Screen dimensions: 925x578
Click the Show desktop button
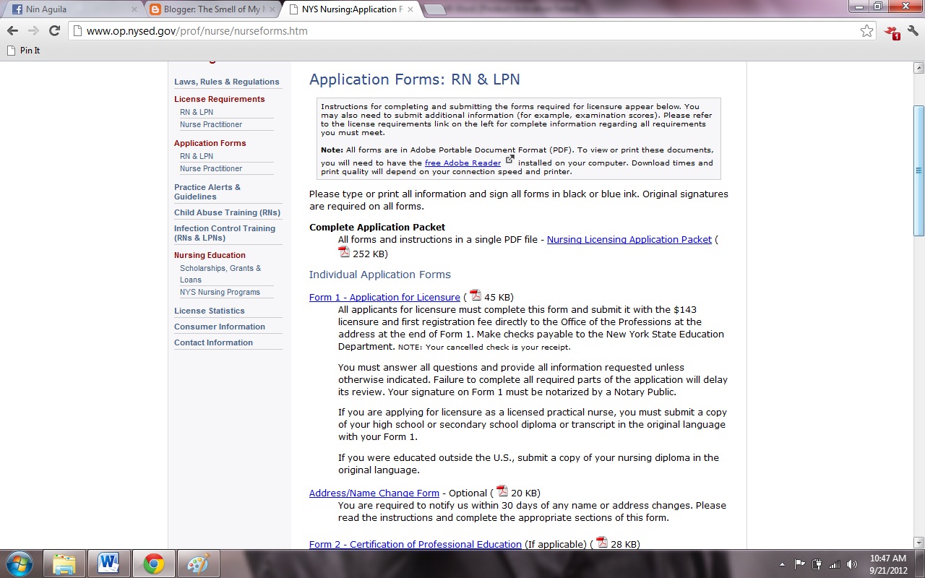920,564
